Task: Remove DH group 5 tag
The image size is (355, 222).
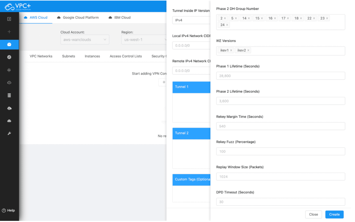Action: tap(236, 18)
